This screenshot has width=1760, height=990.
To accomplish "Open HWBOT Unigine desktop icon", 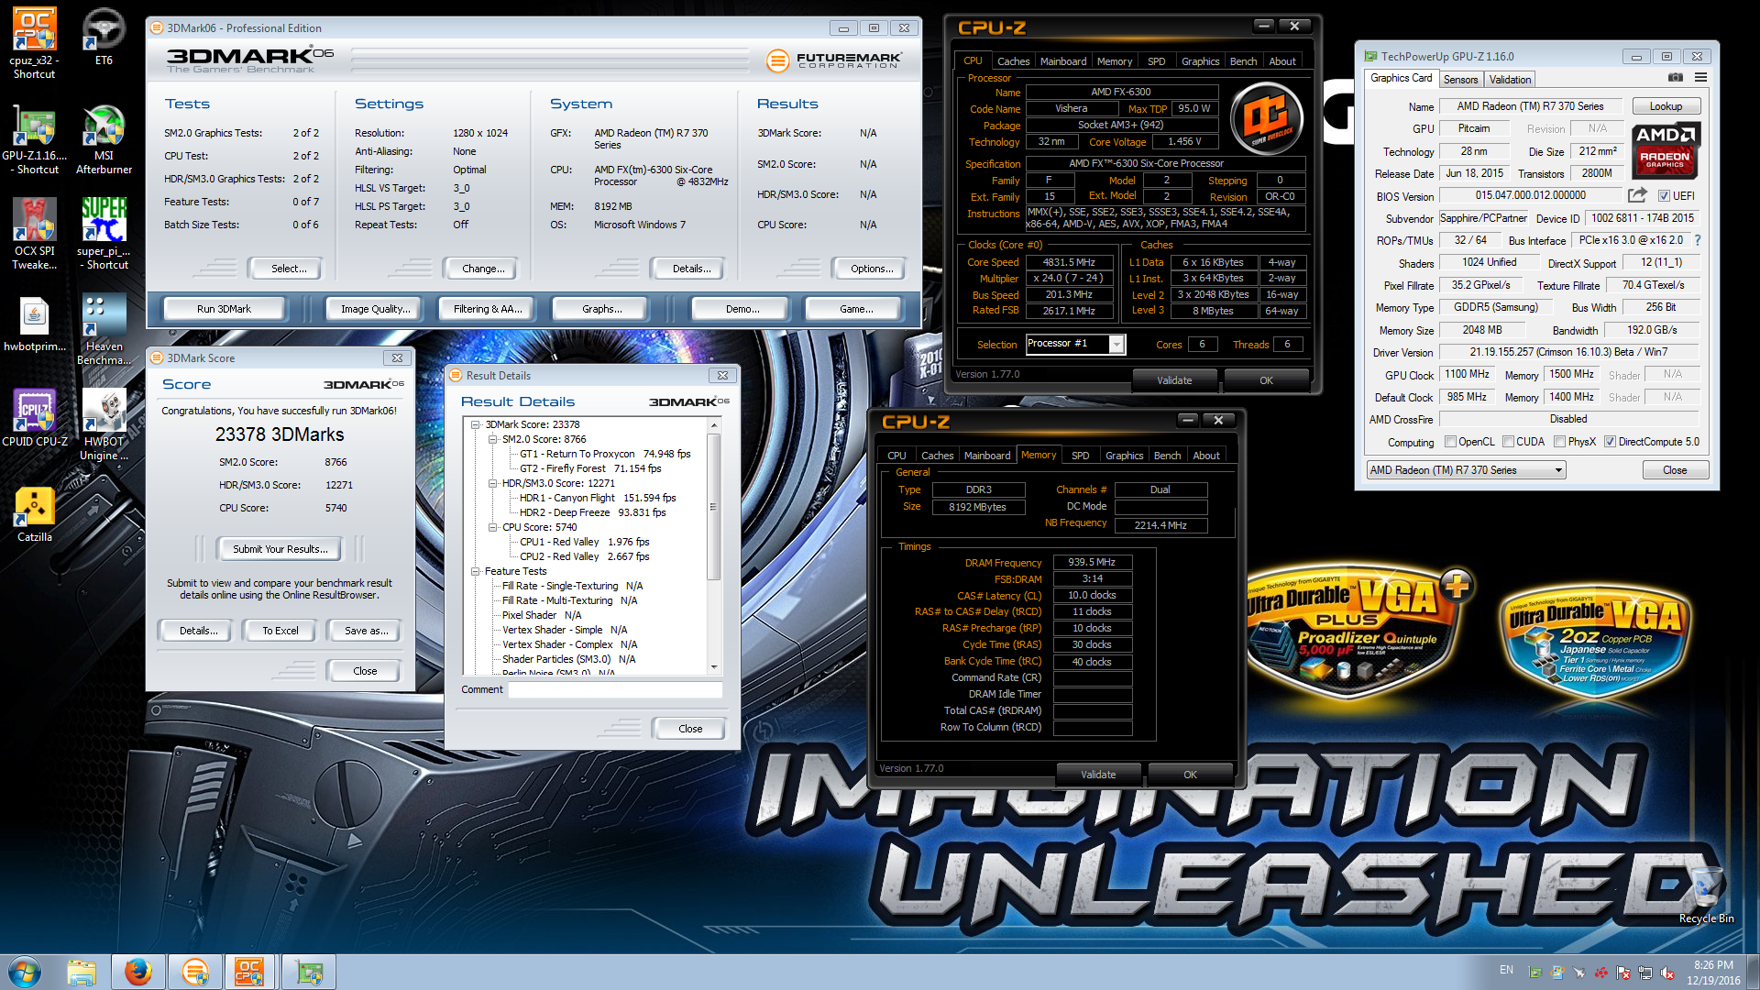I will (104, 424).
